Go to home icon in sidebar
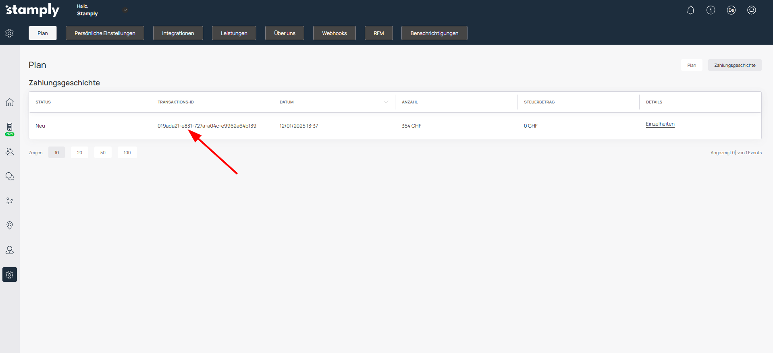Screen dimensions: 773x353 tap(10, 102)
